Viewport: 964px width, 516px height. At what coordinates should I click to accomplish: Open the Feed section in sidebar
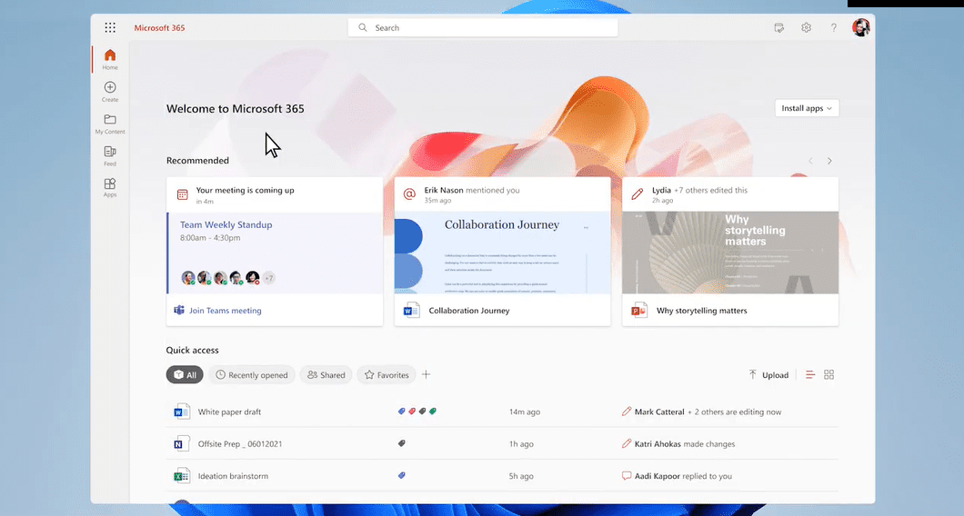[x=110, y=155]
